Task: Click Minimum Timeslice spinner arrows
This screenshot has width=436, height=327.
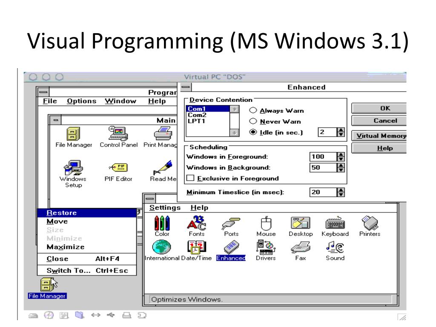Action: pyautogui.click(x=341, y=192)
